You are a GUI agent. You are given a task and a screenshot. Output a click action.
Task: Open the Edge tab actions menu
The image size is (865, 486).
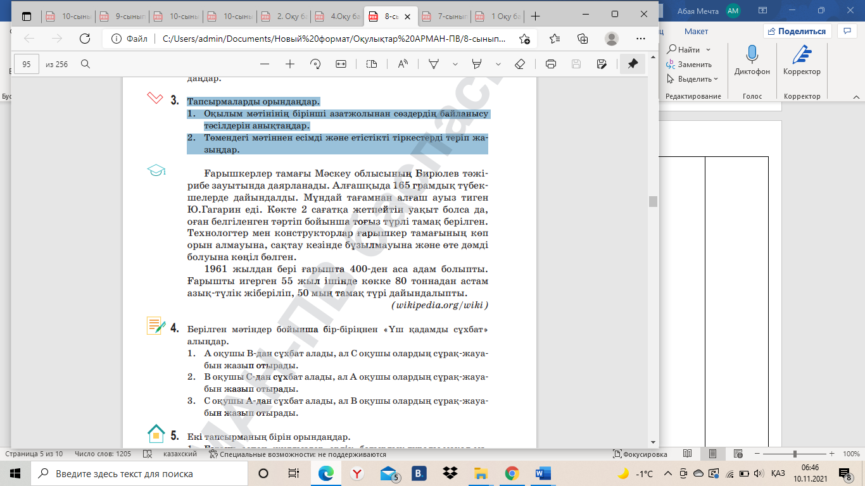coord(26,16)
